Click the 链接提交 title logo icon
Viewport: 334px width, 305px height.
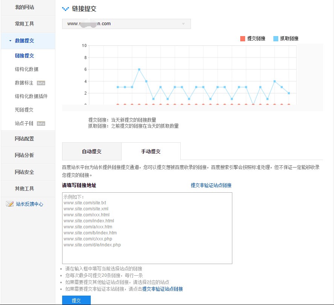coord(66,9)
